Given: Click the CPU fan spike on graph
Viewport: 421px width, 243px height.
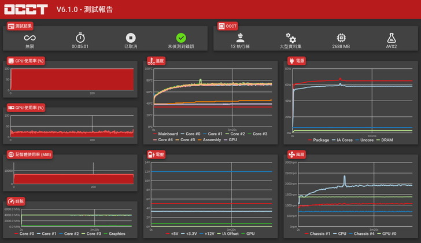Looking at the screenshot, I should click(345, 181).
